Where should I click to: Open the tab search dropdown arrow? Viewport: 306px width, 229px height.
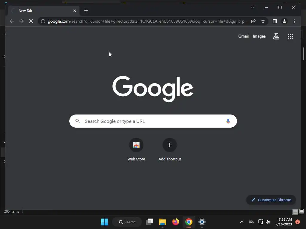[252, 7]
